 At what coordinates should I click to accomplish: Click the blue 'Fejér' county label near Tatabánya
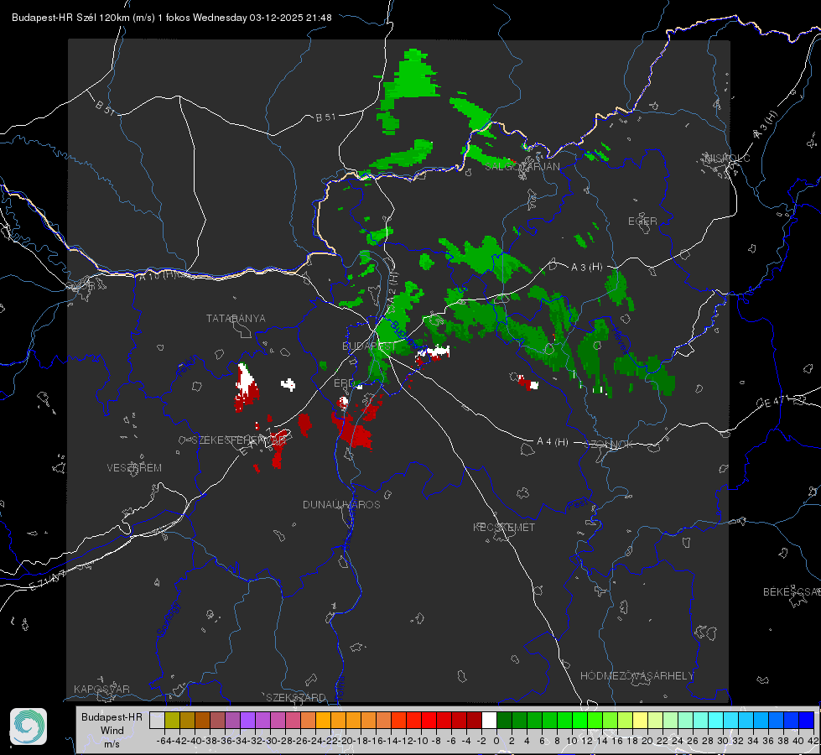[x=185, y=367]
